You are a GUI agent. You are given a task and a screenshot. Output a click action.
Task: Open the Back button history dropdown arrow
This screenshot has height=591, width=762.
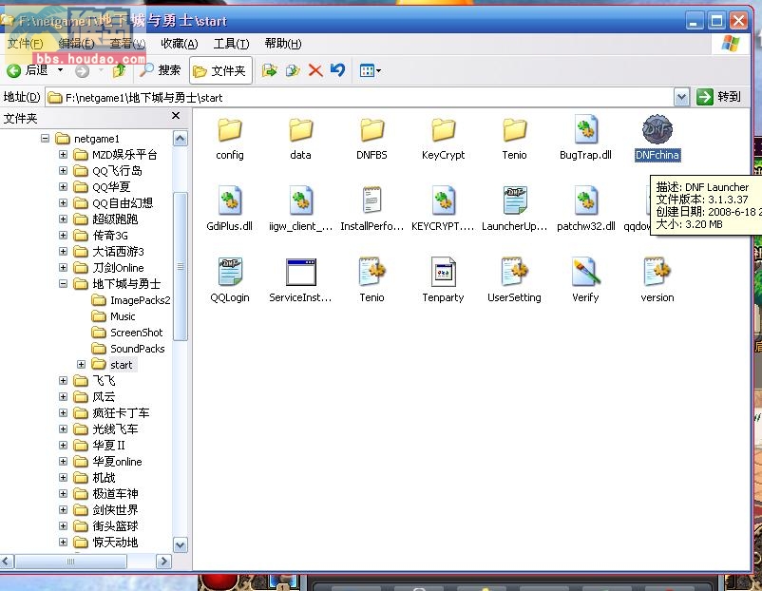(x=60, y=70)
